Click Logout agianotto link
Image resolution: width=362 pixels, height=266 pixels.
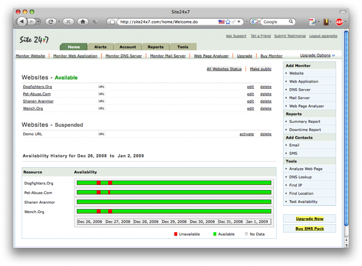(323, 36)
